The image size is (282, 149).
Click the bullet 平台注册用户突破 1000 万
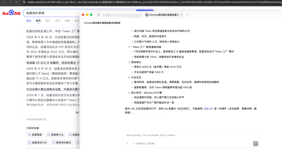coord(149,72)
